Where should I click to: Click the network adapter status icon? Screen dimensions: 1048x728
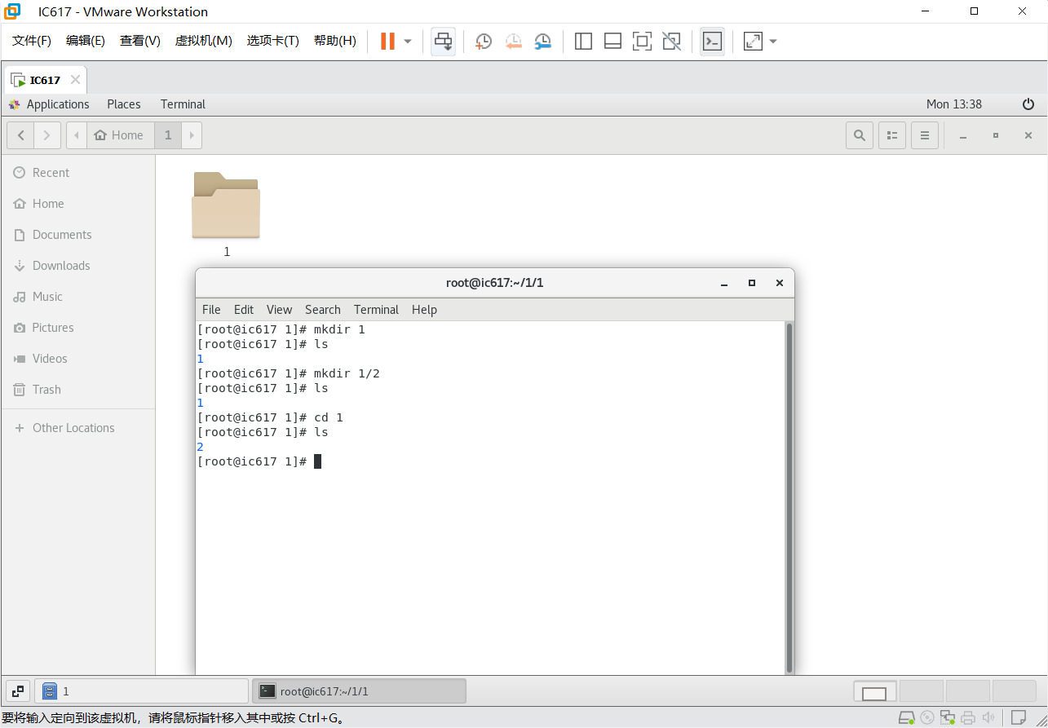click(x=947, y=718)
